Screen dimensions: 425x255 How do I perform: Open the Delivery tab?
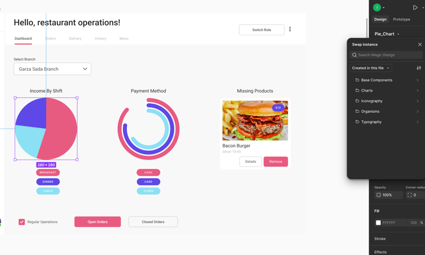[x=75, y=39]
